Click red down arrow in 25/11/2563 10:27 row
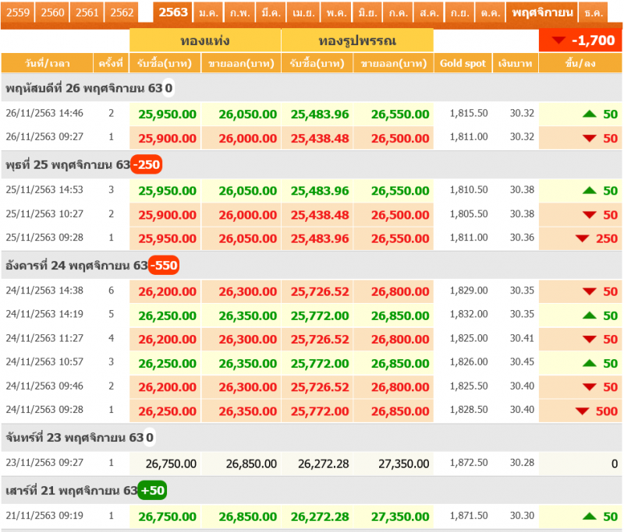 pos(590,215)
